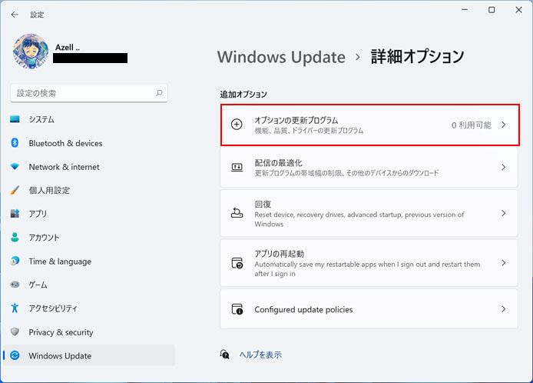Open Network & internet
The height and width of the screenshot is (383, 533).
coord(89,167)
